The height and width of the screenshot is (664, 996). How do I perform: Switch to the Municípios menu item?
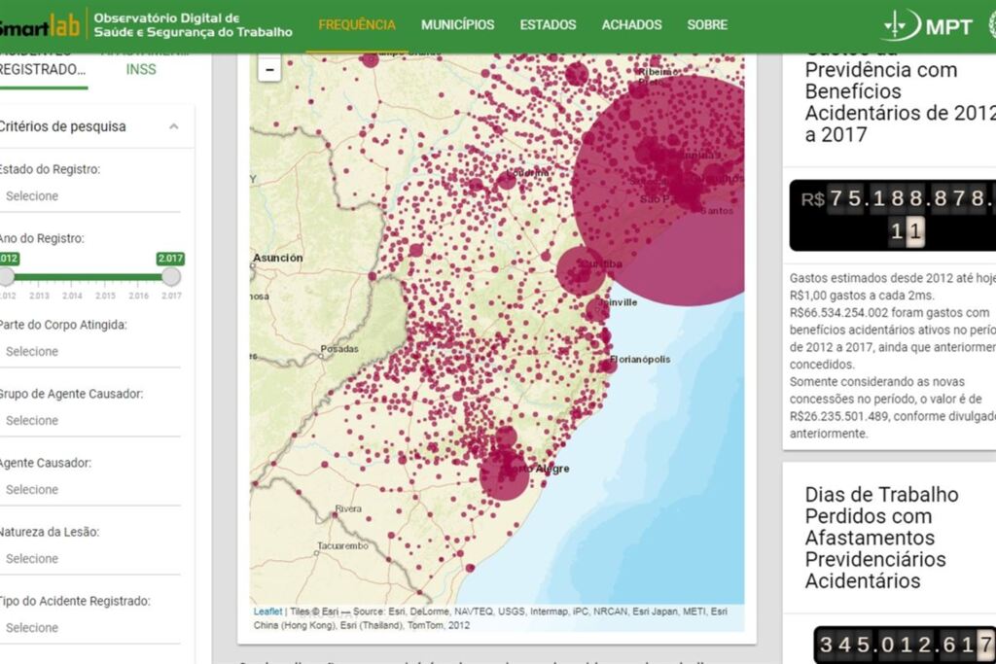pos(457,25)
